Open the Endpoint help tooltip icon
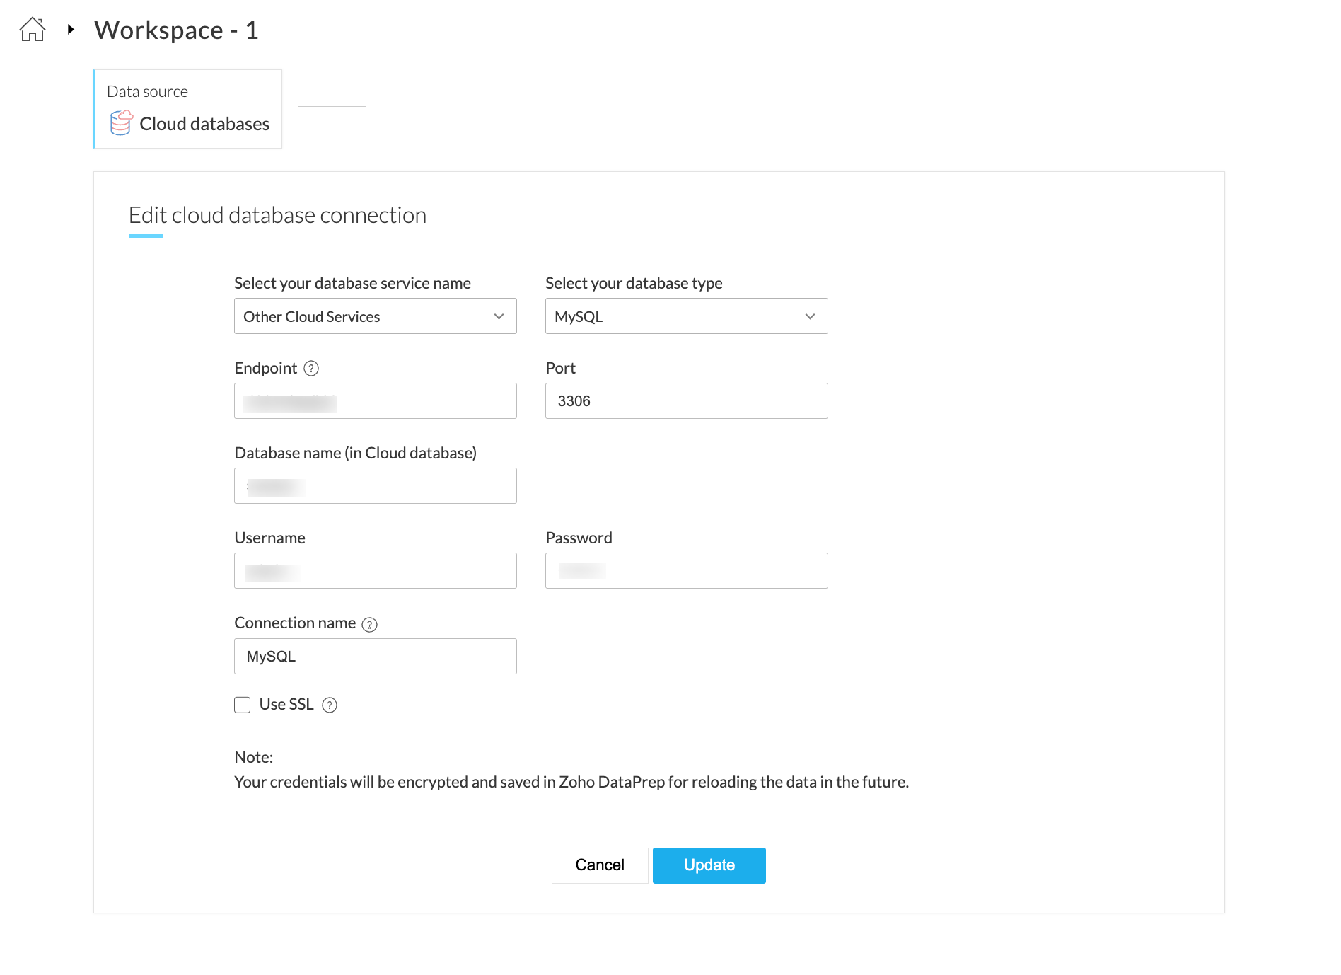Viewport: 1341px width, 975px height. point(311,369)
